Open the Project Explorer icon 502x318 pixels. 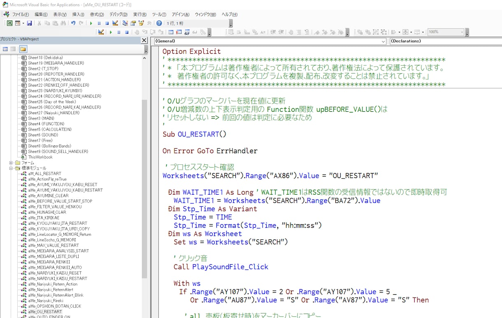(x=125, y=23)
